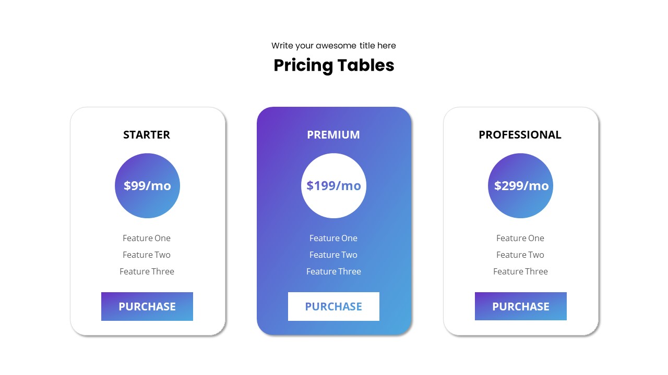Screen dimensions: 668x375
Task: Select the STARTER plan heading
Action: click(147, 134)
